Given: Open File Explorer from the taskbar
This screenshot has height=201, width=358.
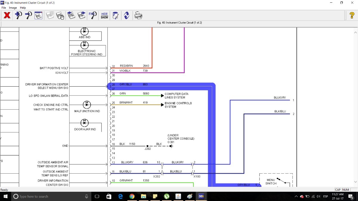Looking at the screenshot, I should point(143,196).
